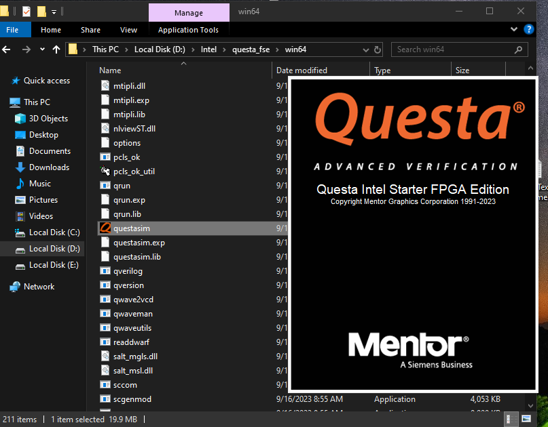Click the mtipli.dll file icon
Image resolution: width=548 pixels, height=427 pixels.
pos(105,85)
